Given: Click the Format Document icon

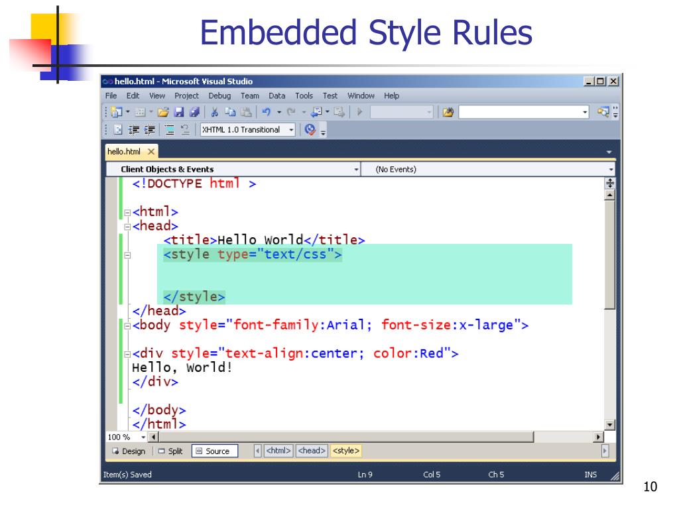Looking at the screenshot, I should (118, 129).
